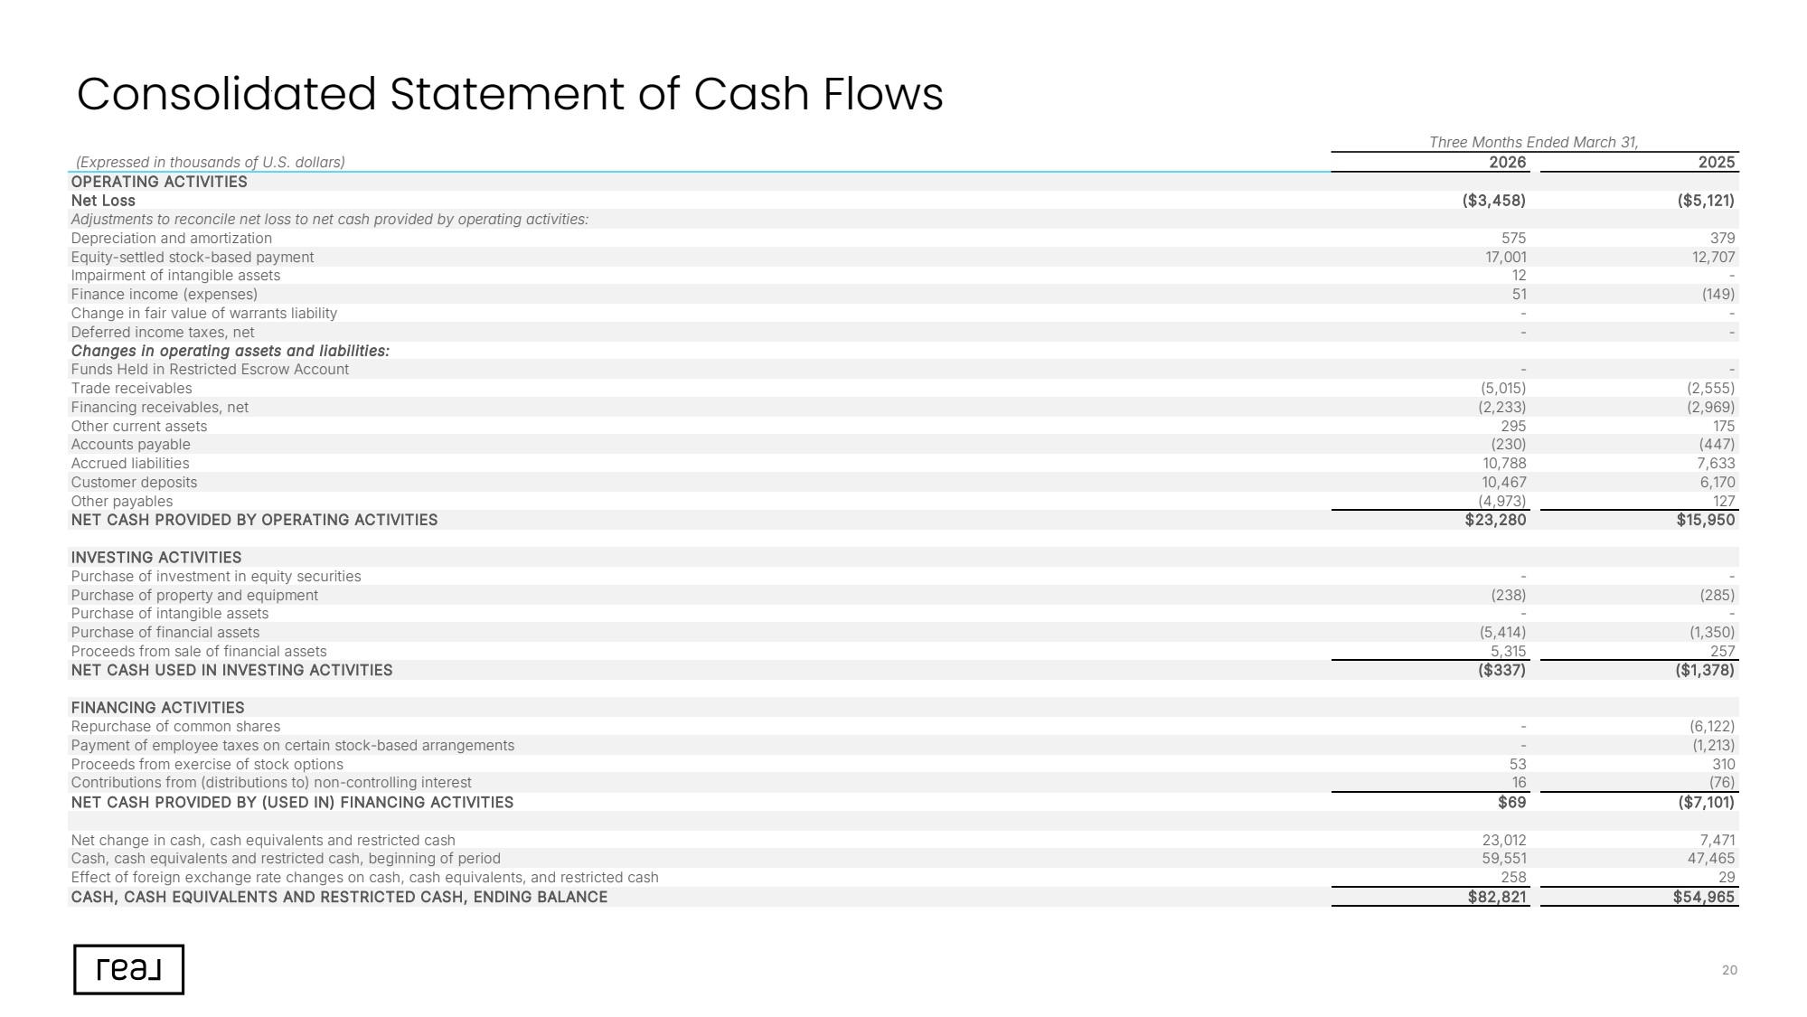
Task: Click the INVESTING ACTIVITIES section heading
Action: pyautogui.click(x=156, y=558)
